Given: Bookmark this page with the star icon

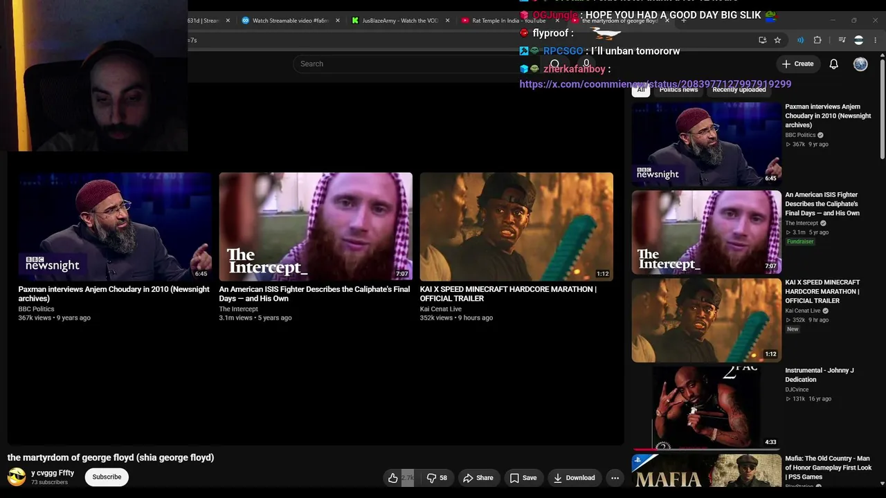Looking at the screenshot, I should [x=777, y=40].
